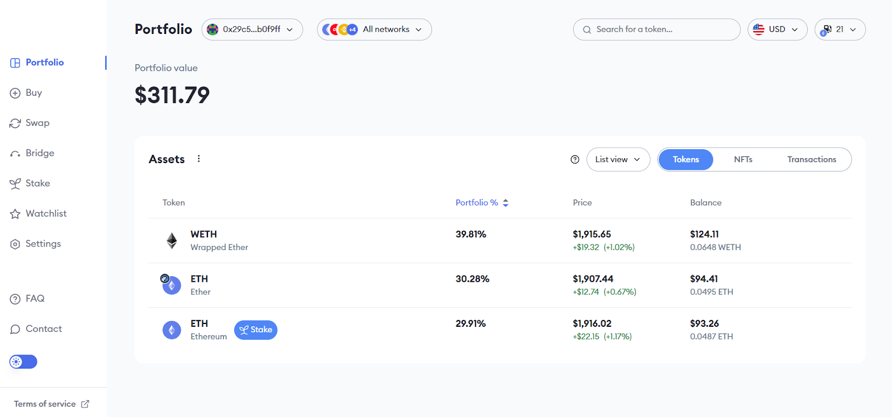This screenshot has height=417, width=892.
Task: Click the Contact chat bubble icon
Action: (15, 329)
